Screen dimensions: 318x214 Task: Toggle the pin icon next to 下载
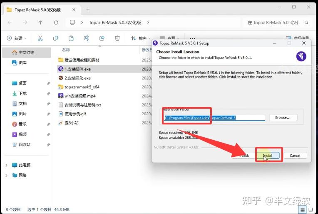[x=48, y=94]
